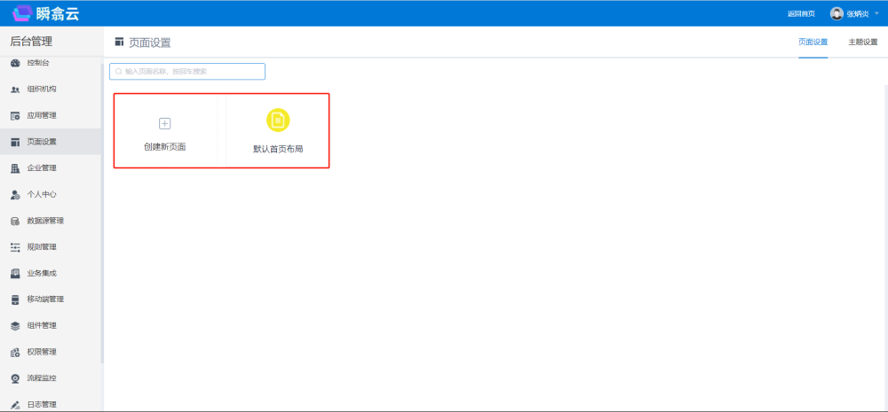Select the 页面设置 tab at top right
The height and width of the screenshot is (412, 888).
pos(813,42)
